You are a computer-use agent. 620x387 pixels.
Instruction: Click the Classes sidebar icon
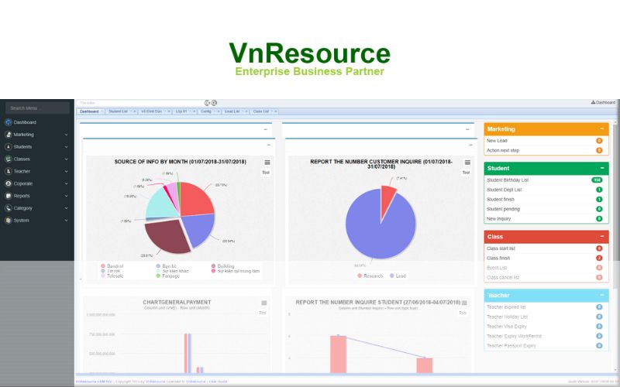pos(9,159)
